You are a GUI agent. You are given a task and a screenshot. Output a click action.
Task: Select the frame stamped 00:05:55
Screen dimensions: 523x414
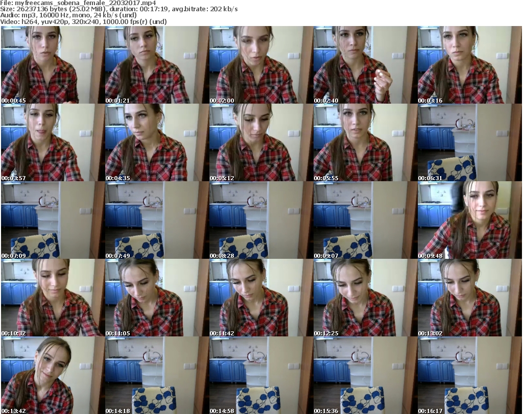click(365, 142)
